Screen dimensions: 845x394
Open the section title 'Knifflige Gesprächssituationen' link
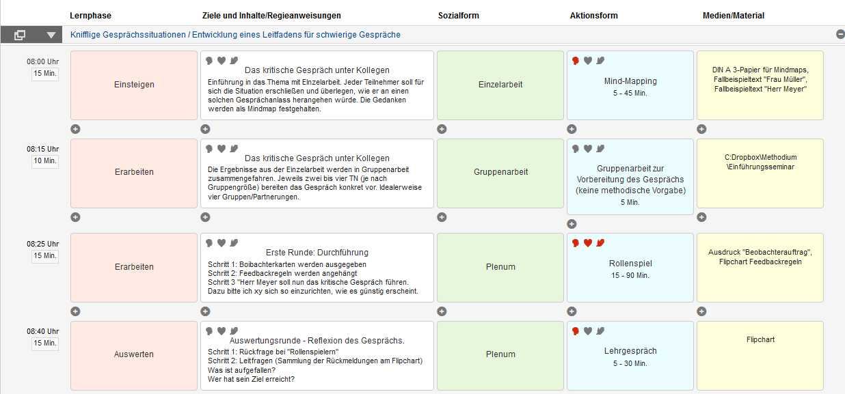coord(235,35)
